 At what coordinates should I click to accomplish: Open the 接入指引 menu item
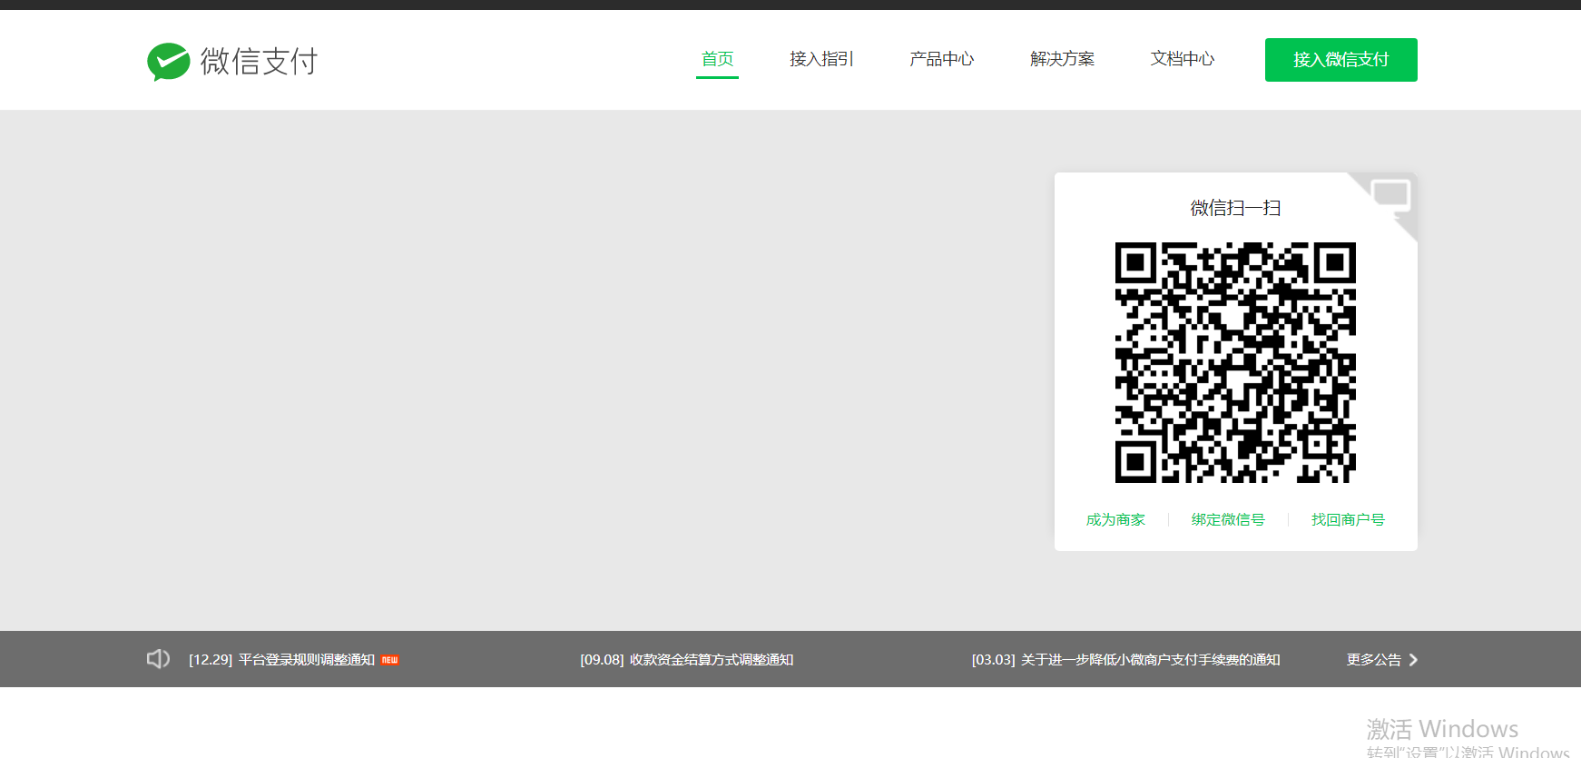coord(821,59)
